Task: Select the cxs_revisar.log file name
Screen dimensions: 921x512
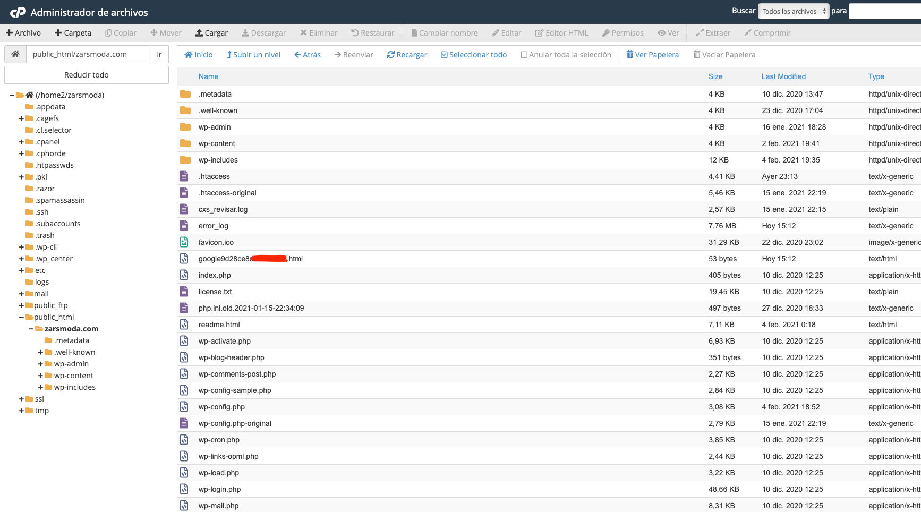Action: [x=223, y=209]
